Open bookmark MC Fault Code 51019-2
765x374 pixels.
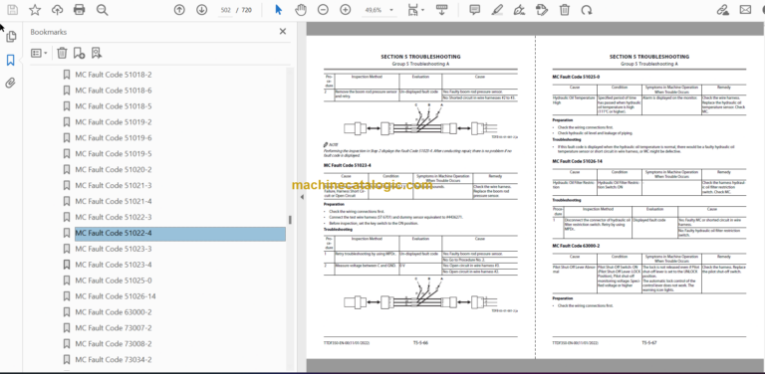click(114, 122)
